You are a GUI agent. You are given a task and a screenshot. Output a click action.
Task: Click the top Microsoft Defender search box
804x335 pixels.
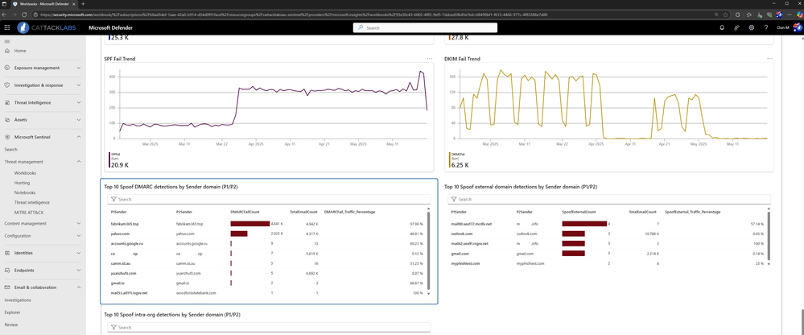(425, 27)
